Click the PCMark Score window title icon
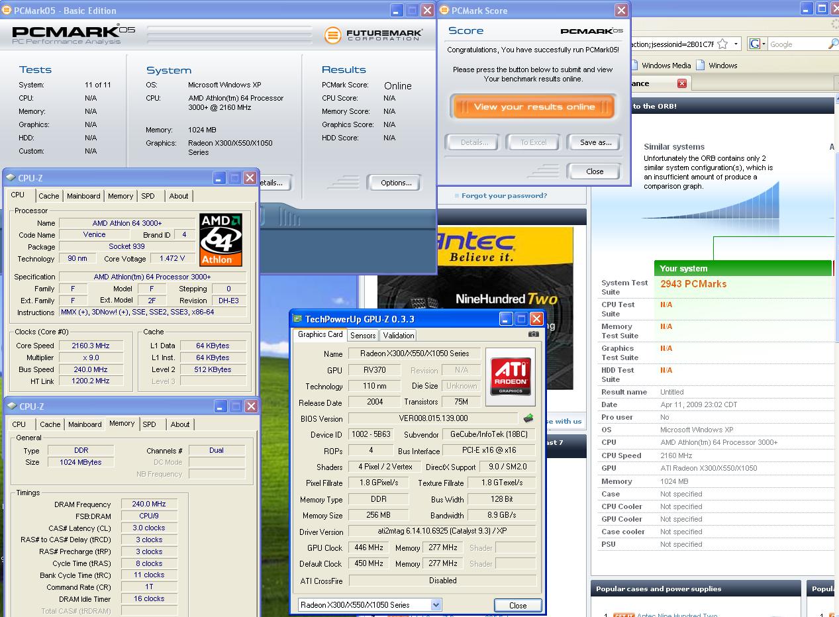The width and height of the screenshot is (839, 617). 444,10
